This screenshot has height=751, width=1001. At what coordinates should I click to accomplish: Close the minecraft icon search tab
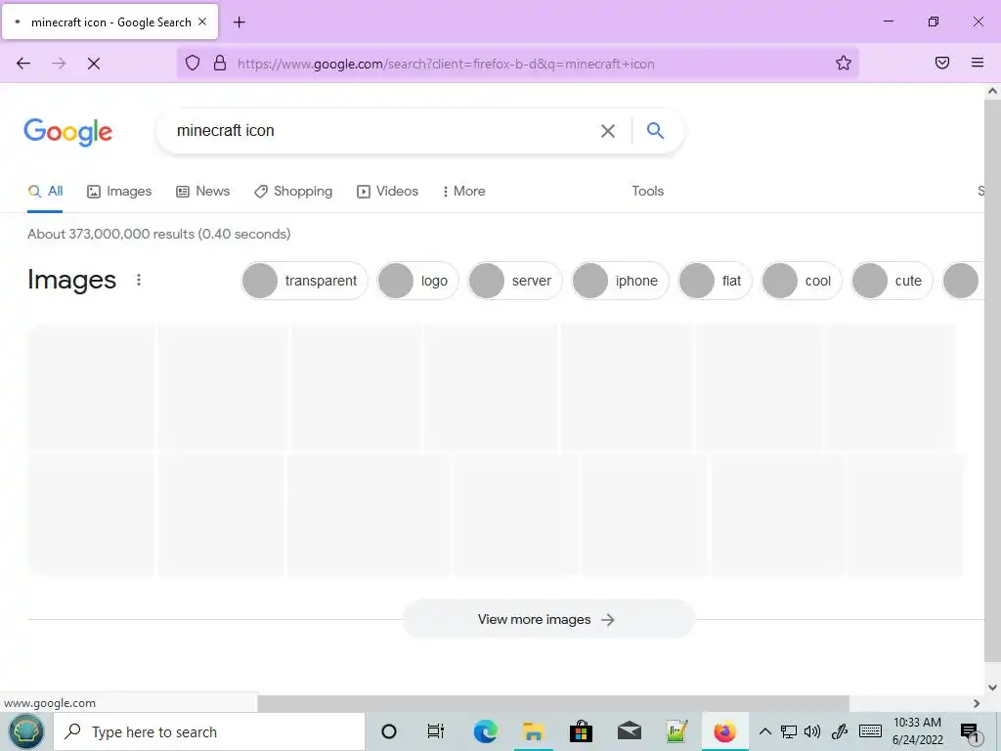202,22
